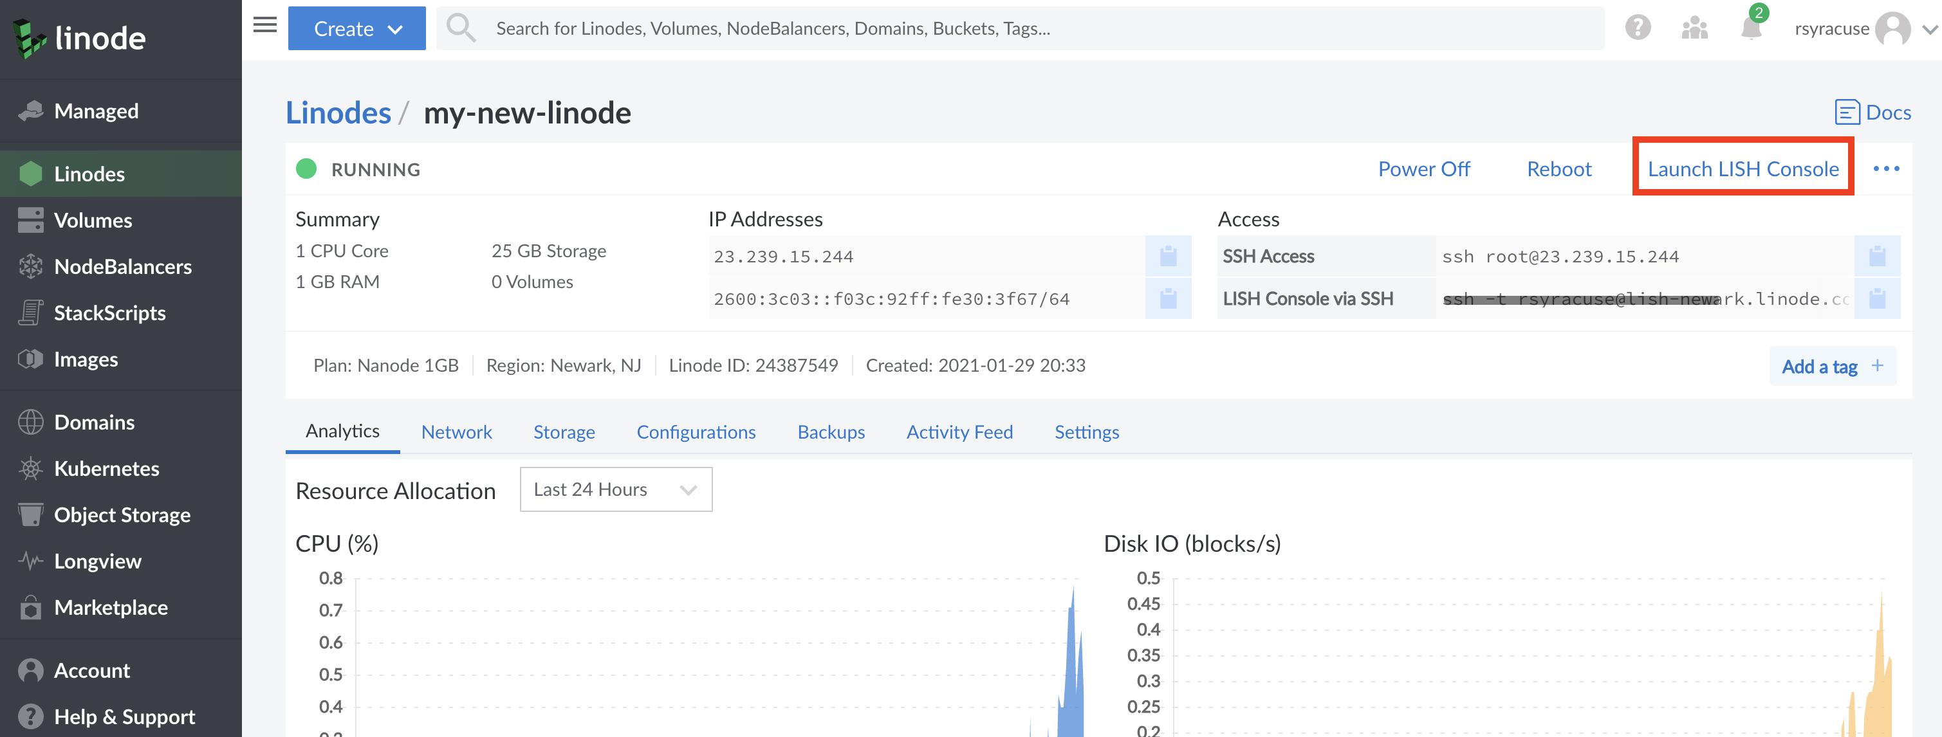The height and width of the screenshot is (737, 1942).
Task: Open the Docs icon link
Action: 1873,113
